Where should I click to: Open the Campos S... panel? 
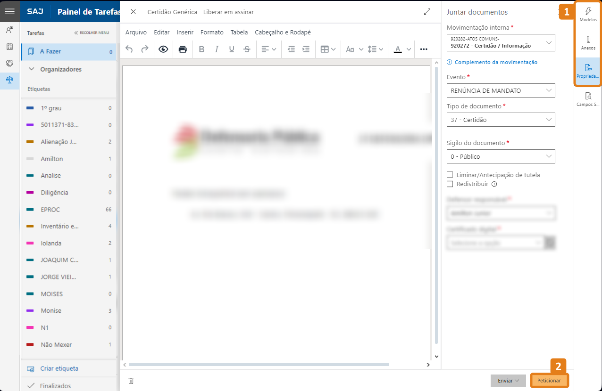[x=588, y=99]
